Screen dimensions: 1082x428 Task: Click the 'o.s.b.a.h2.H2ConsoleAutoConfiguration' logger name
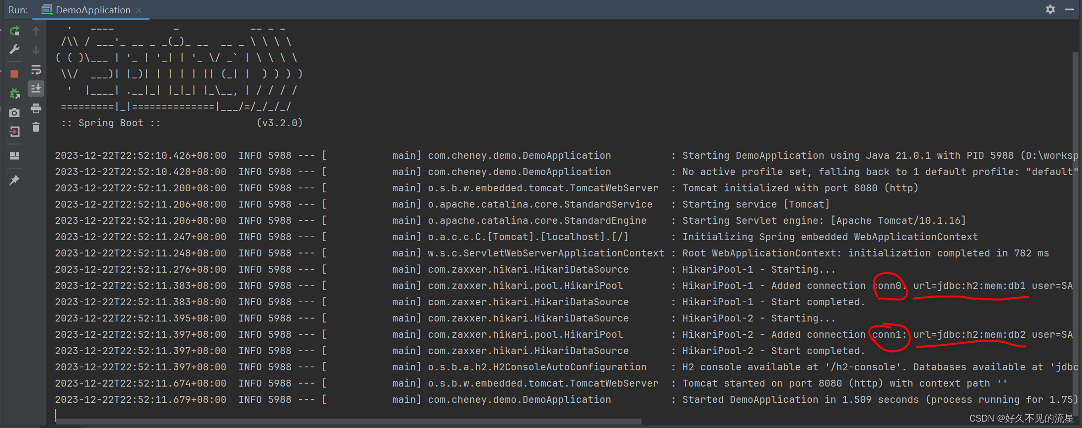click(537, 367)
